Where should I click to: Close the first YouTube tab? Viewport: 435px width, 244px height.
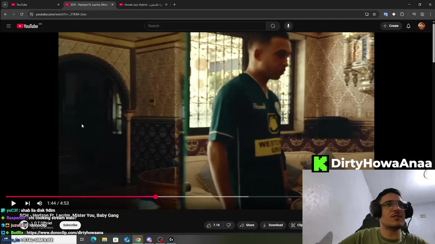[x=58, y=5]
